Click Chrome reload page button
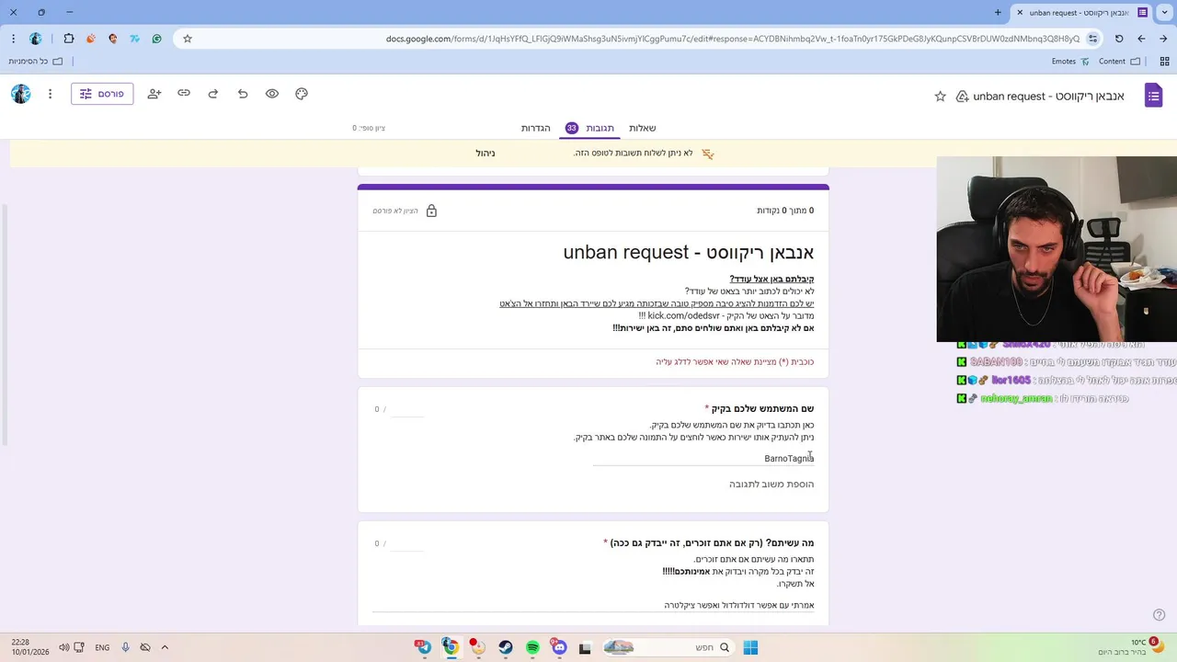Image resolution: width=1177 pixels, height=662 pixels. click(x=1119, y=39)
